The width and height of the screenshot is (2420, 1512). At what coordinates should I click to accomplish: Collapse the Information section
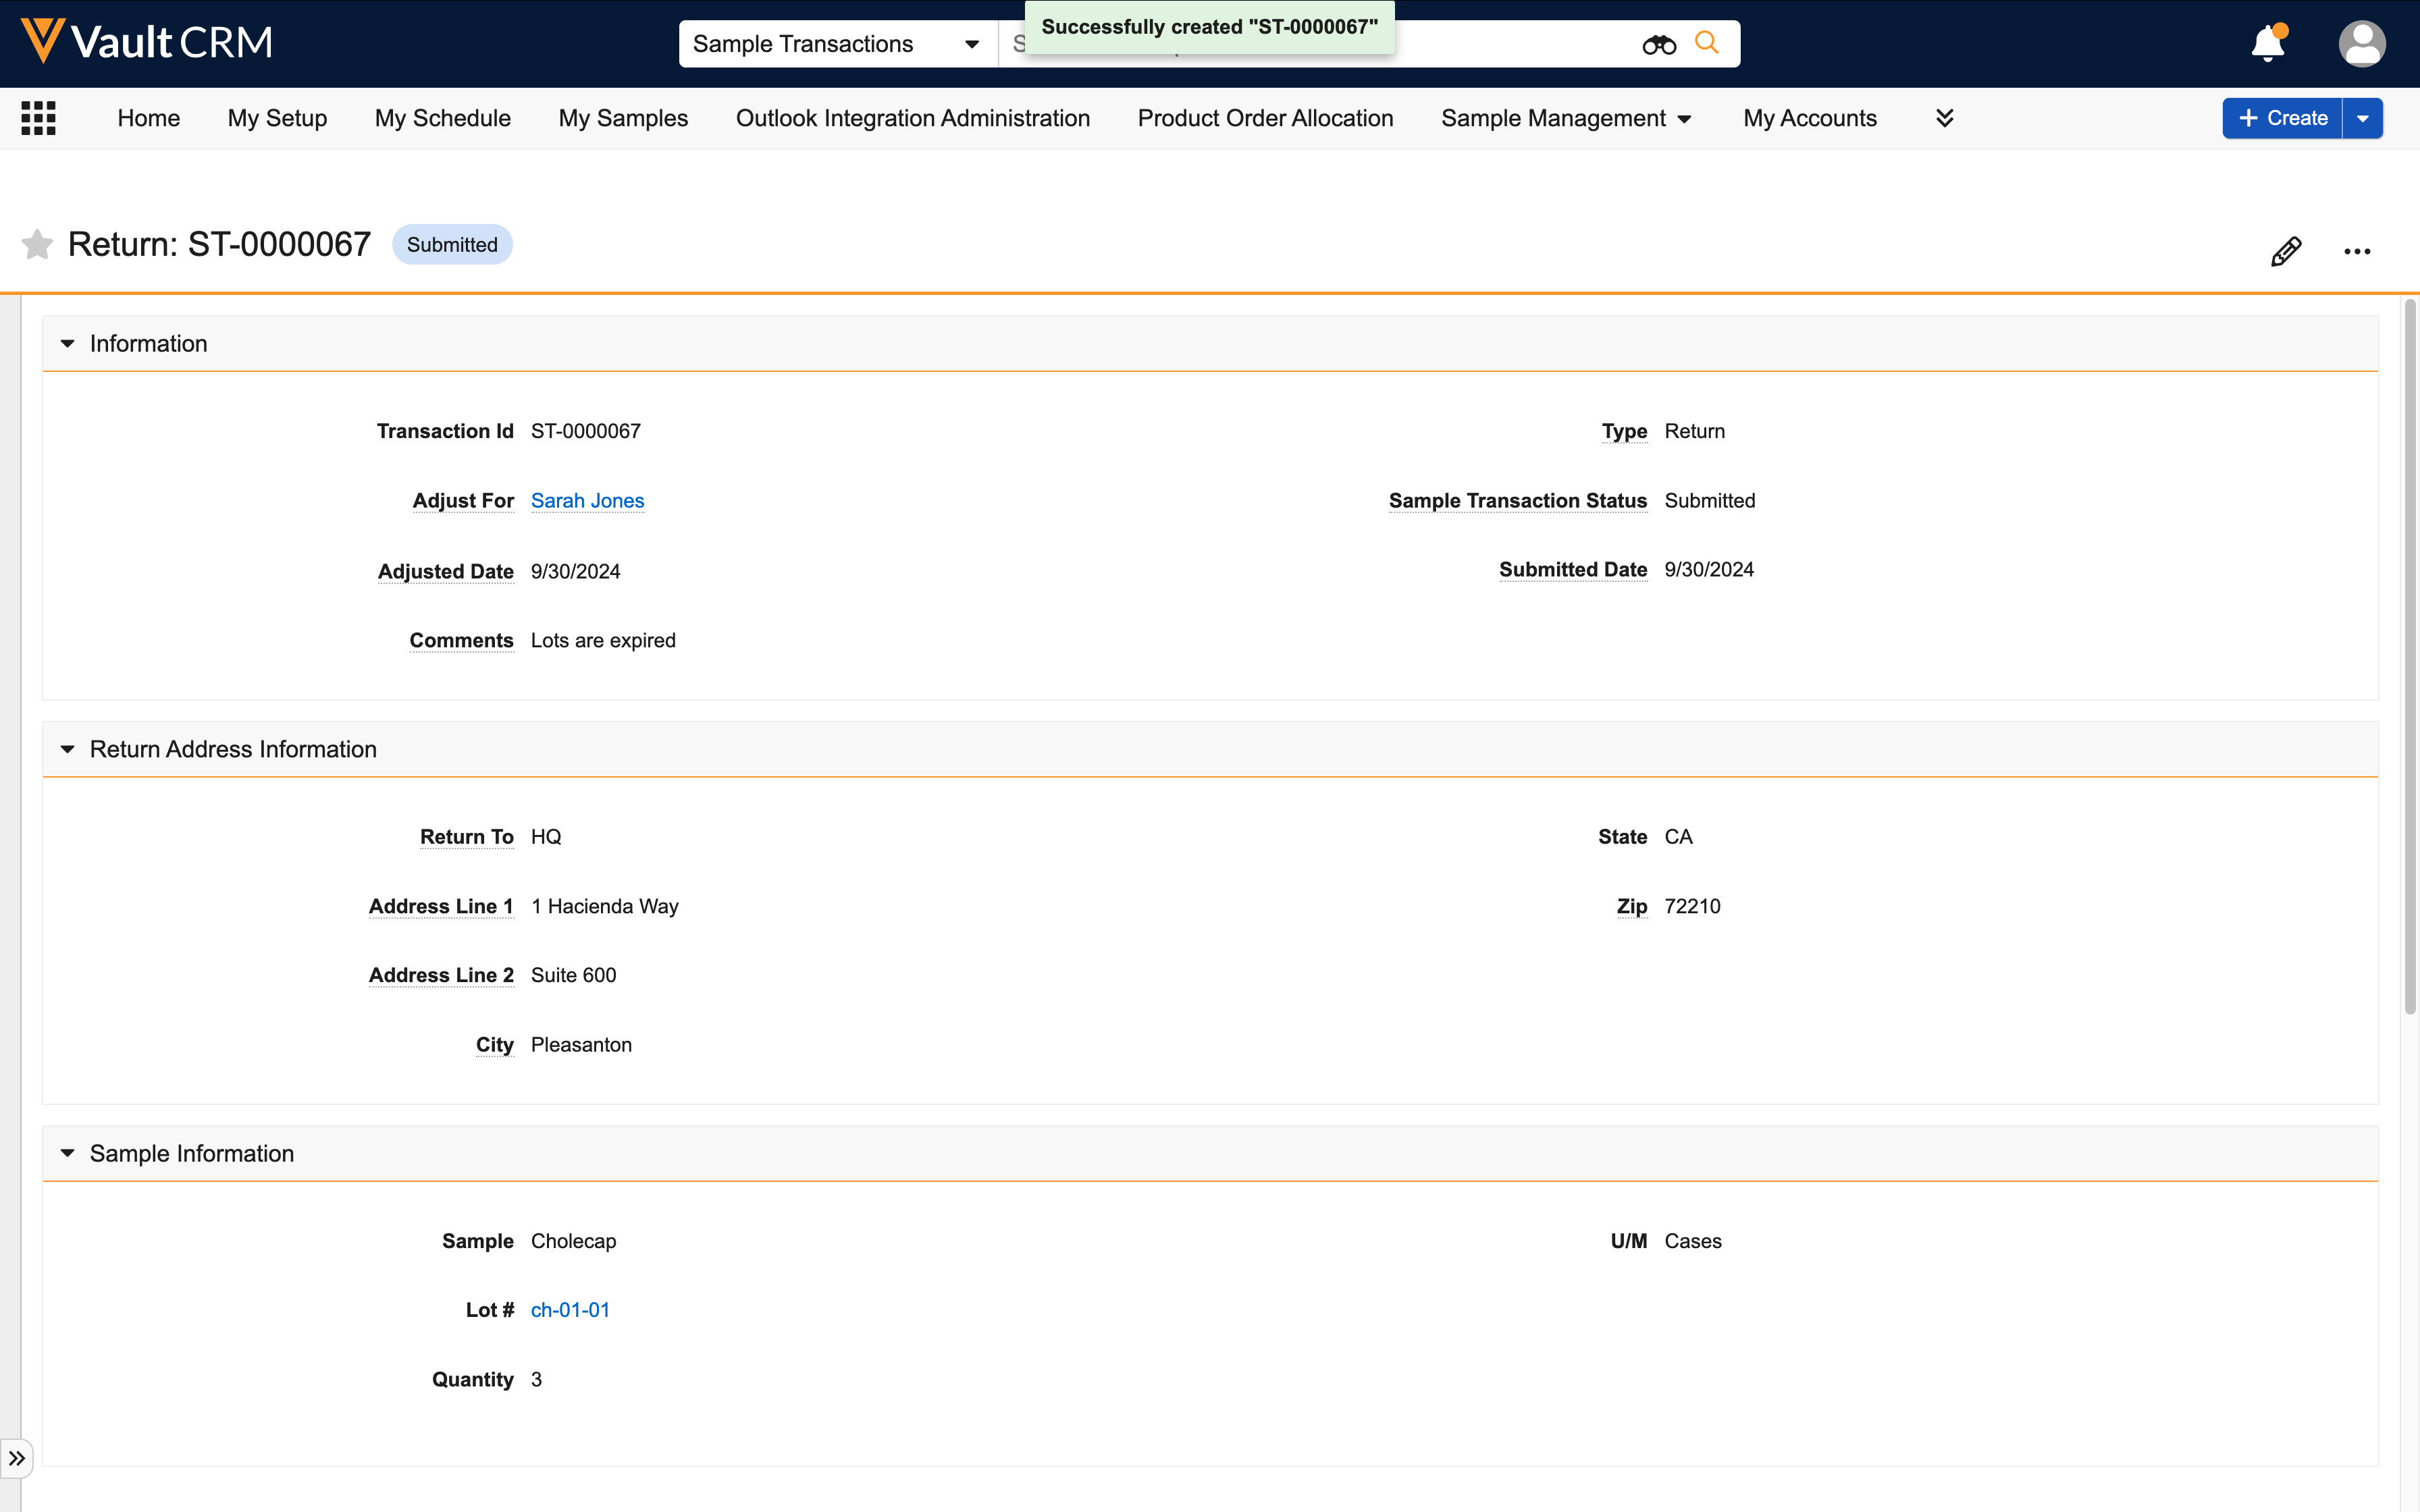(67, 344)
